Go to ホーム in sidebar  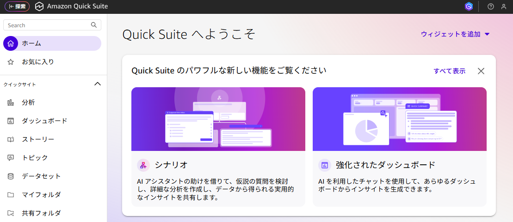click(x=52, y=43)
